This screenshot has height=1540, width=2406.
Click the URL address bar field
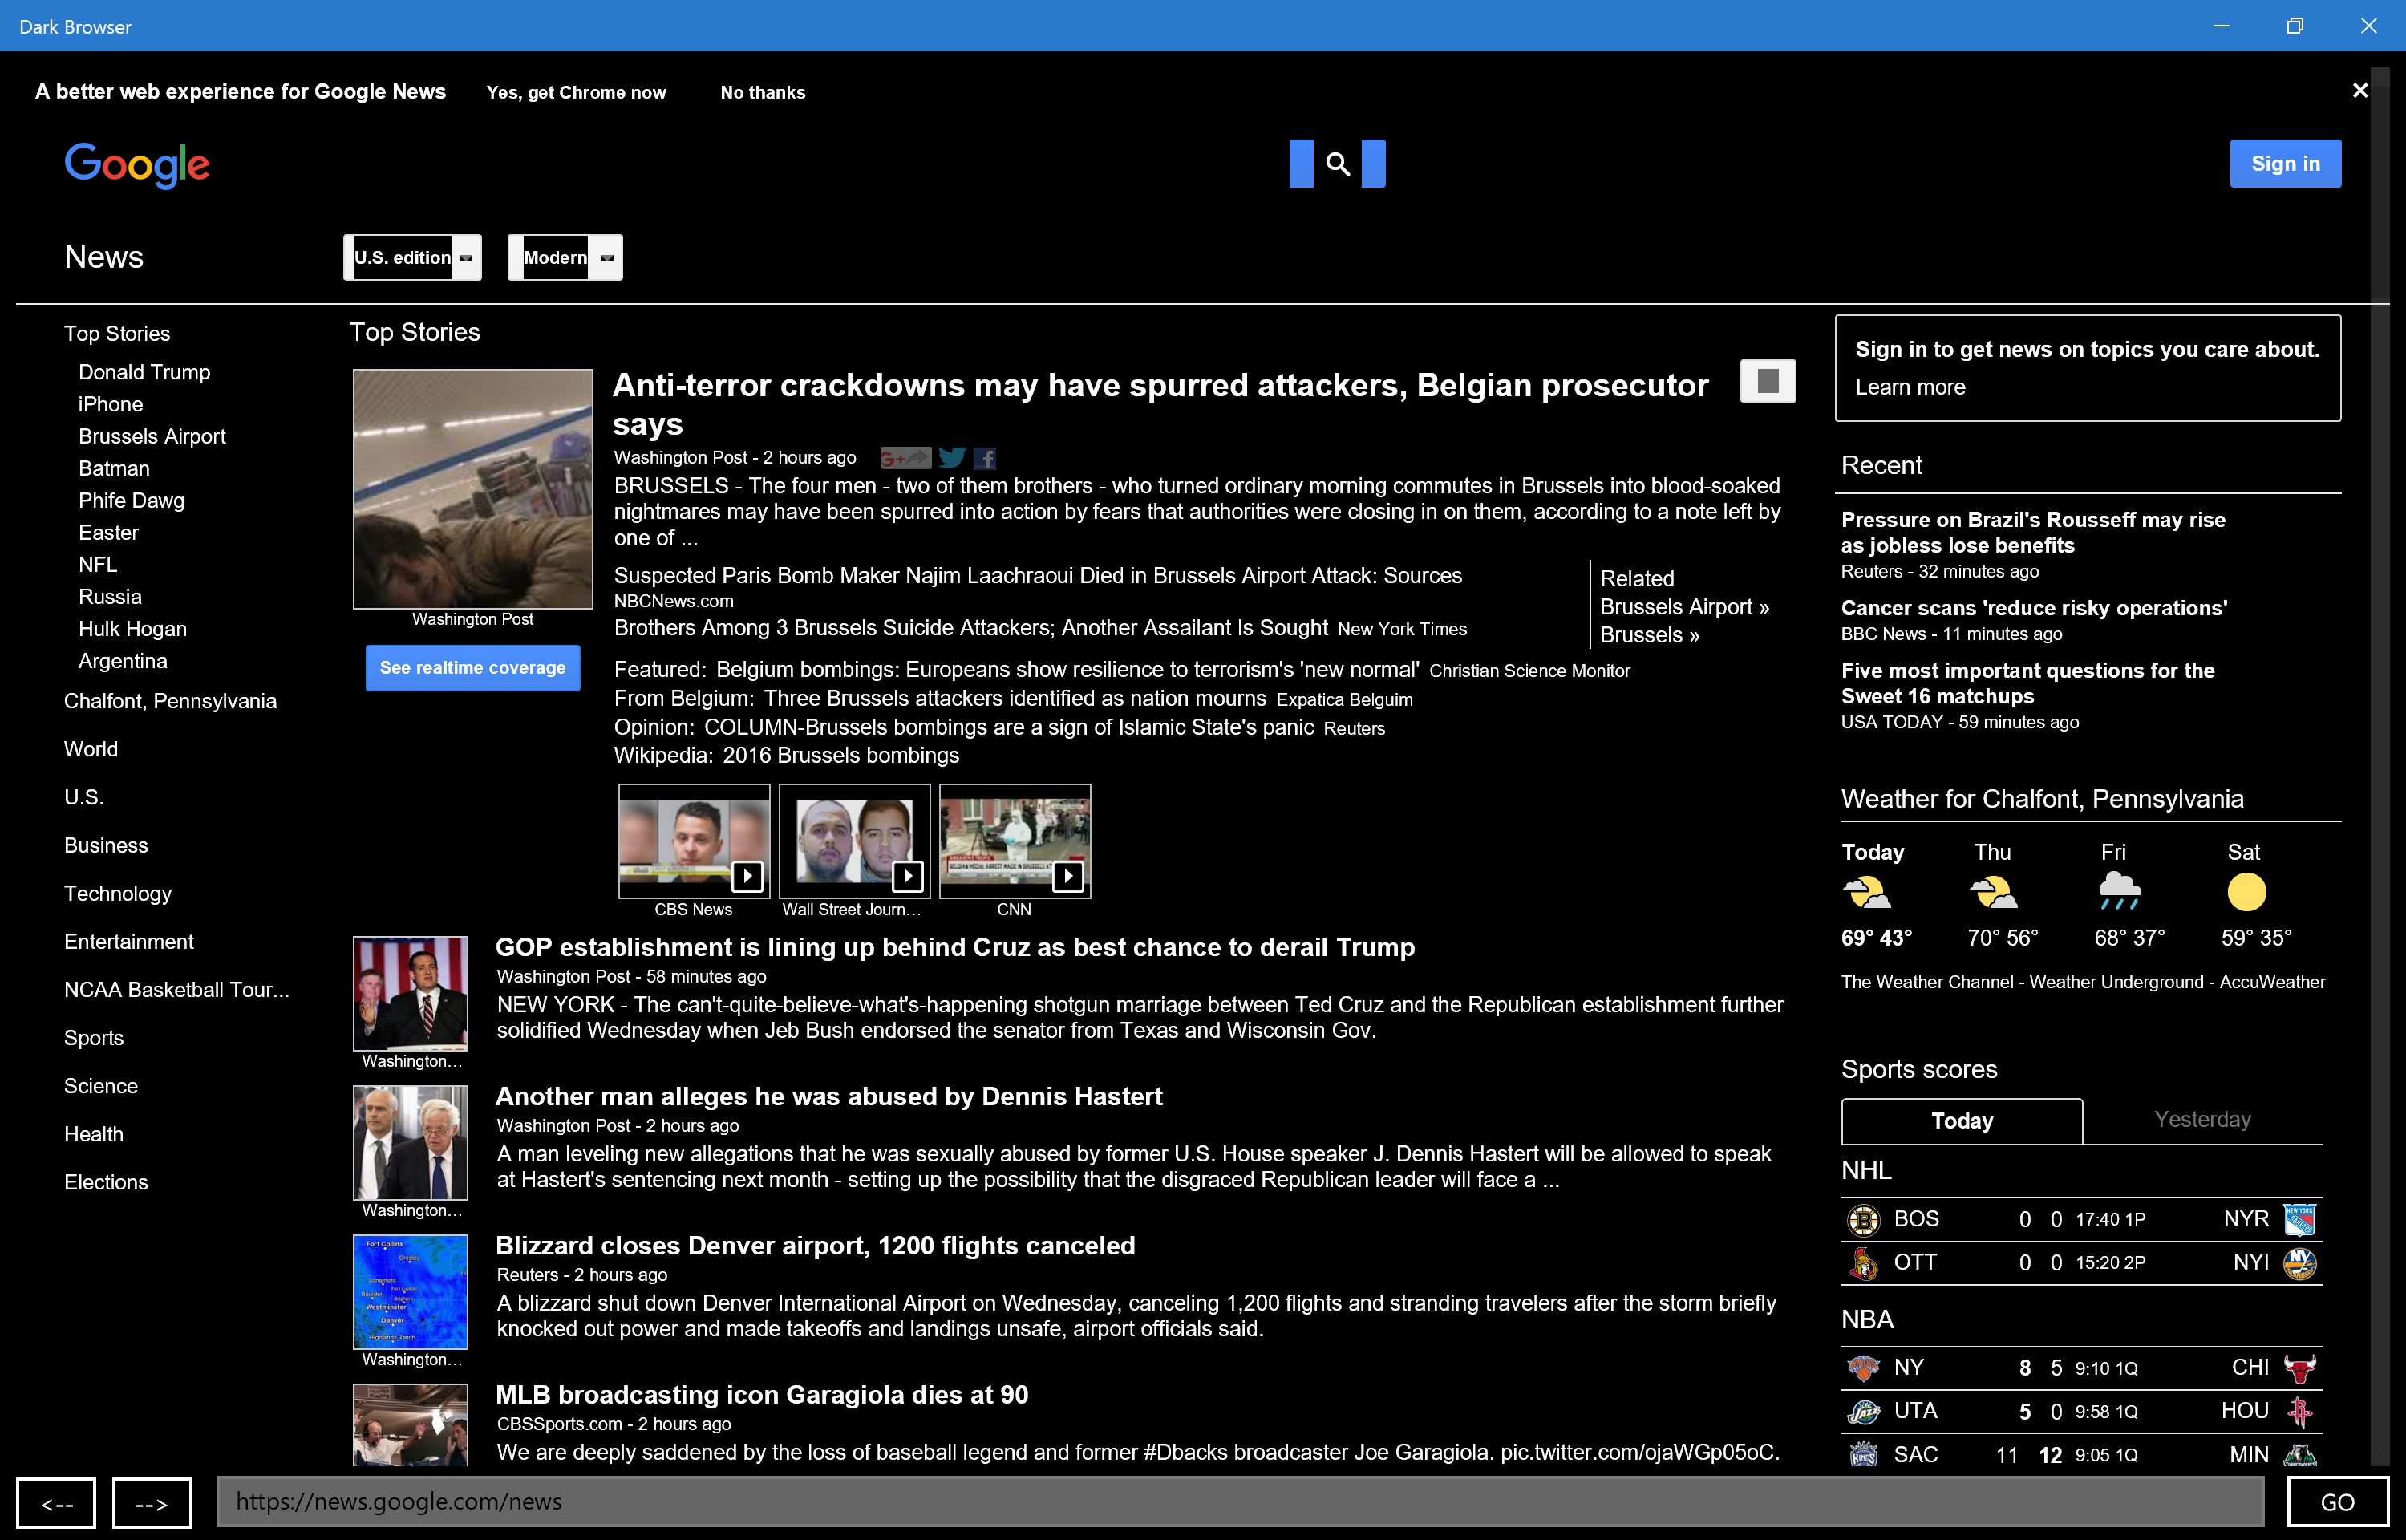[1239, 1502]
